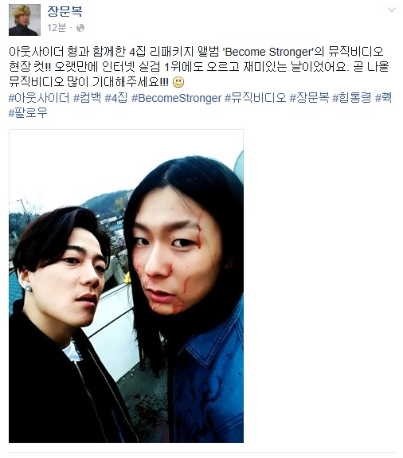Open the #장문복 hashtag

(x=309, y=97)
